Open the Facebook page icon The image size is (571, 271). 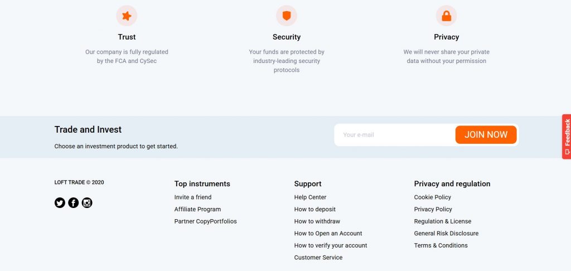pos(73,203)
